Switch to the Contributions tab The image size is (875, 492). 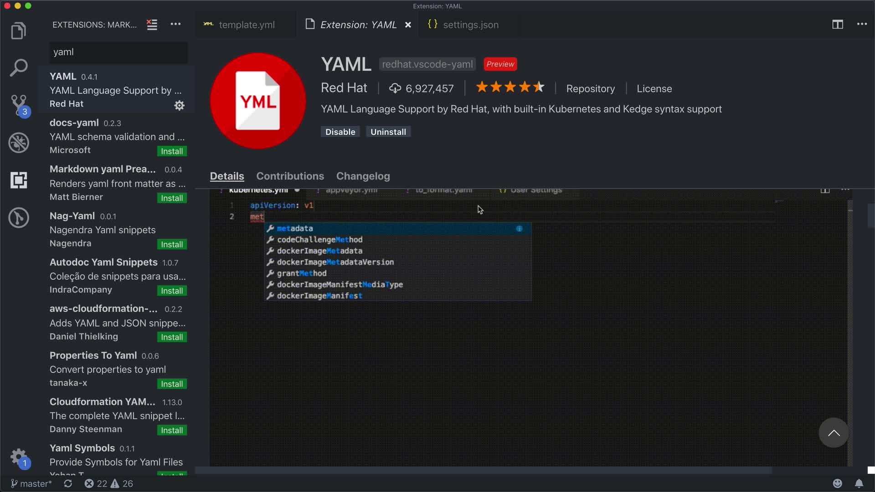(290, 176)
